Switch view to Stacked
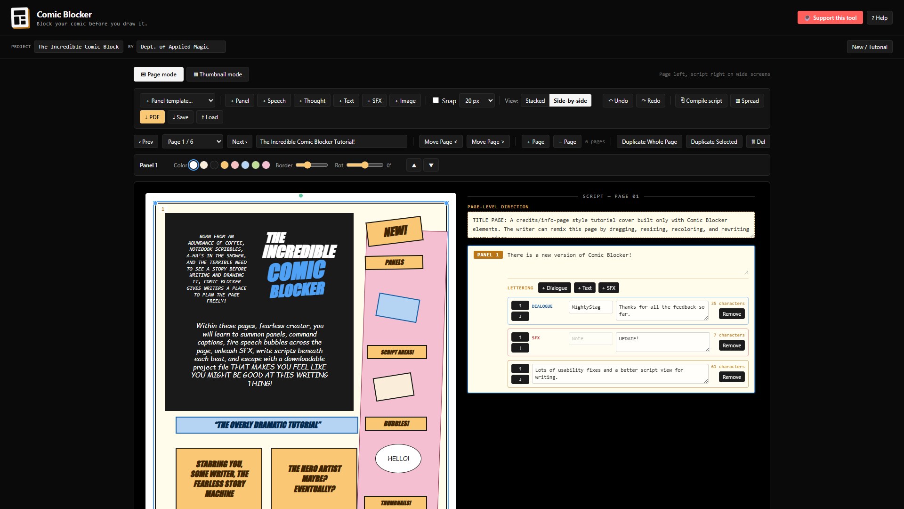The width and height of the screenshot is (904, 509). click(535, 101)
